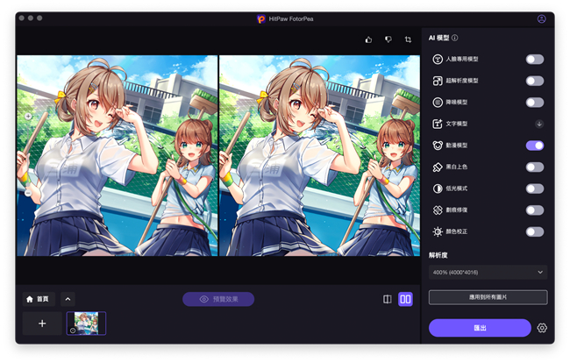Click 應用到所有圖片 apply-to-all button
Viewport: 570px width, 363px height.
tap(488, 297)
